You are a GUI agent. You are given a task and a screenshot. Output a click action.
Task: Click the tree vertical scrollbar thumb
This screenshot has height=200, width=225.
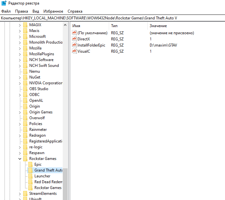tap(65, 184)
